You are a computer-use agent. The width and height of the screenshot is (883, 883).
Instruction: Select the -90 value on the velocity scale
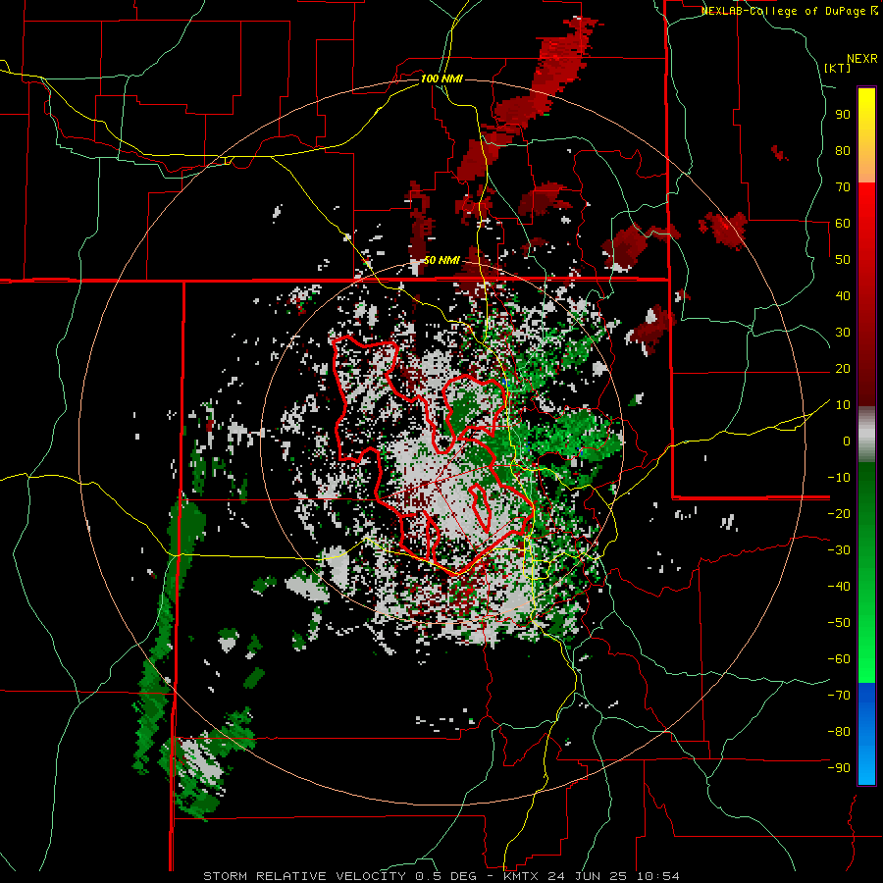839,767
